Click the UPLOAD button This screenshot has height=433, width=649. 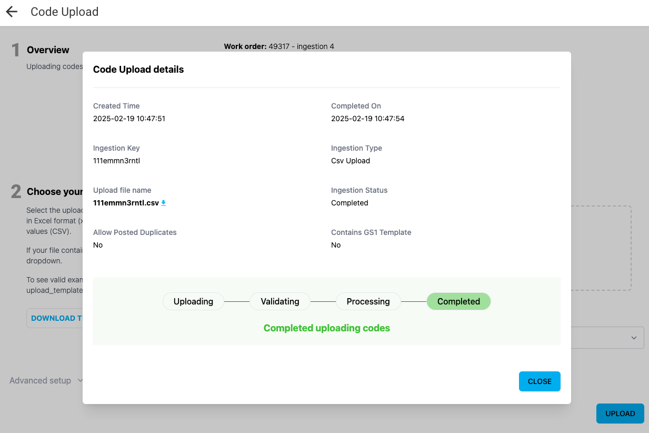coord(620,414)
